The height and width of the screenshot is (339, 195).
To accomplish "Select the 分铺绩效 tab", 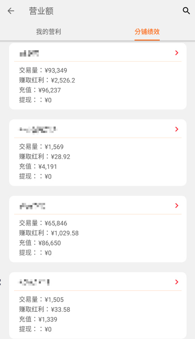I will click(147, 32).
